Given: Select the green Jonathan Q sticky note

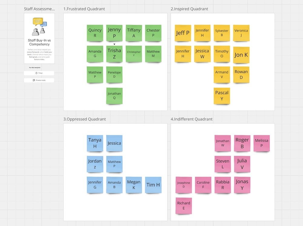Looking at the screenshot, I should (114, 96).
